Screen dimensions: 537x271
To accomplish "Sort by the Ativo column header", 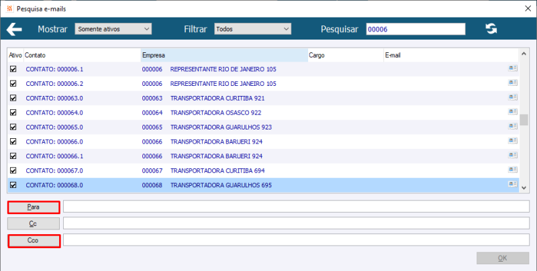I will [x=15, y=55].
